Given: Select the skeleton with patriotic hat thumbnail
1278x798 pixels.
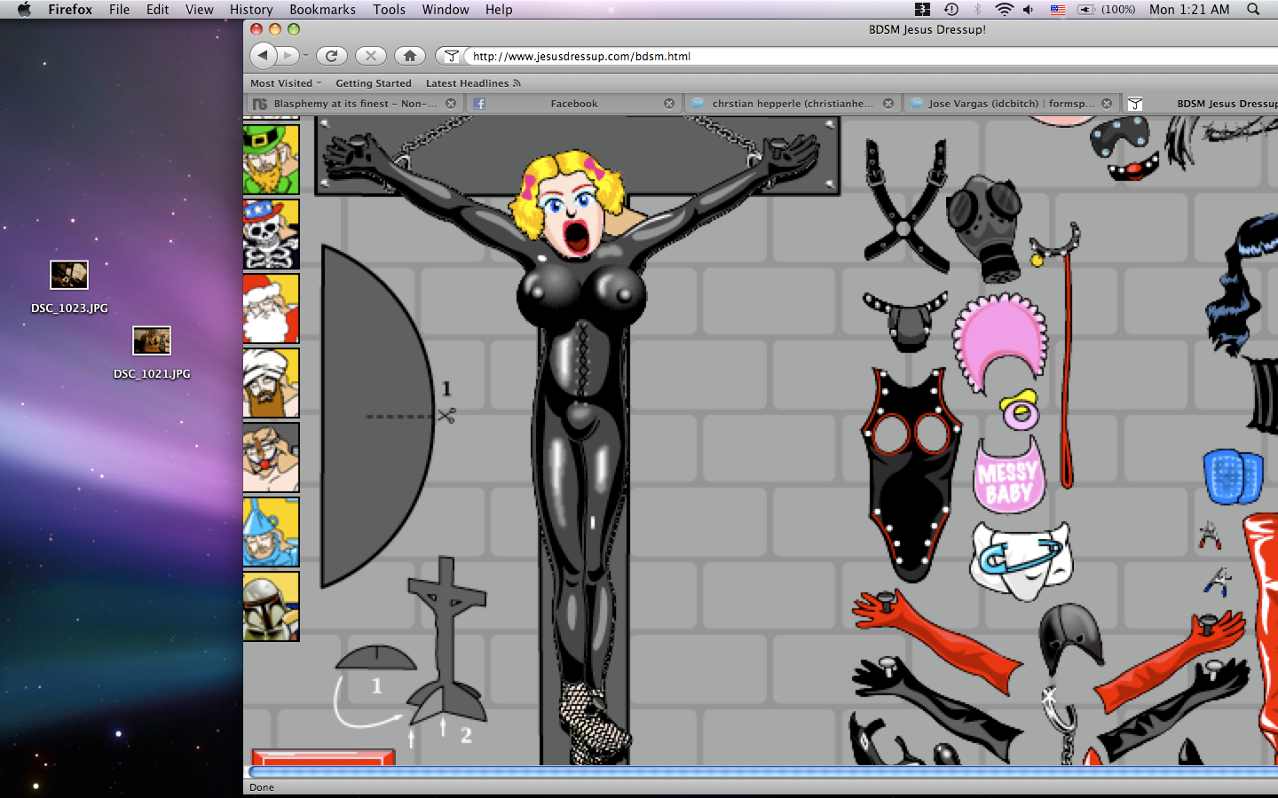Looking at the screenshot, I should point(271,234).
